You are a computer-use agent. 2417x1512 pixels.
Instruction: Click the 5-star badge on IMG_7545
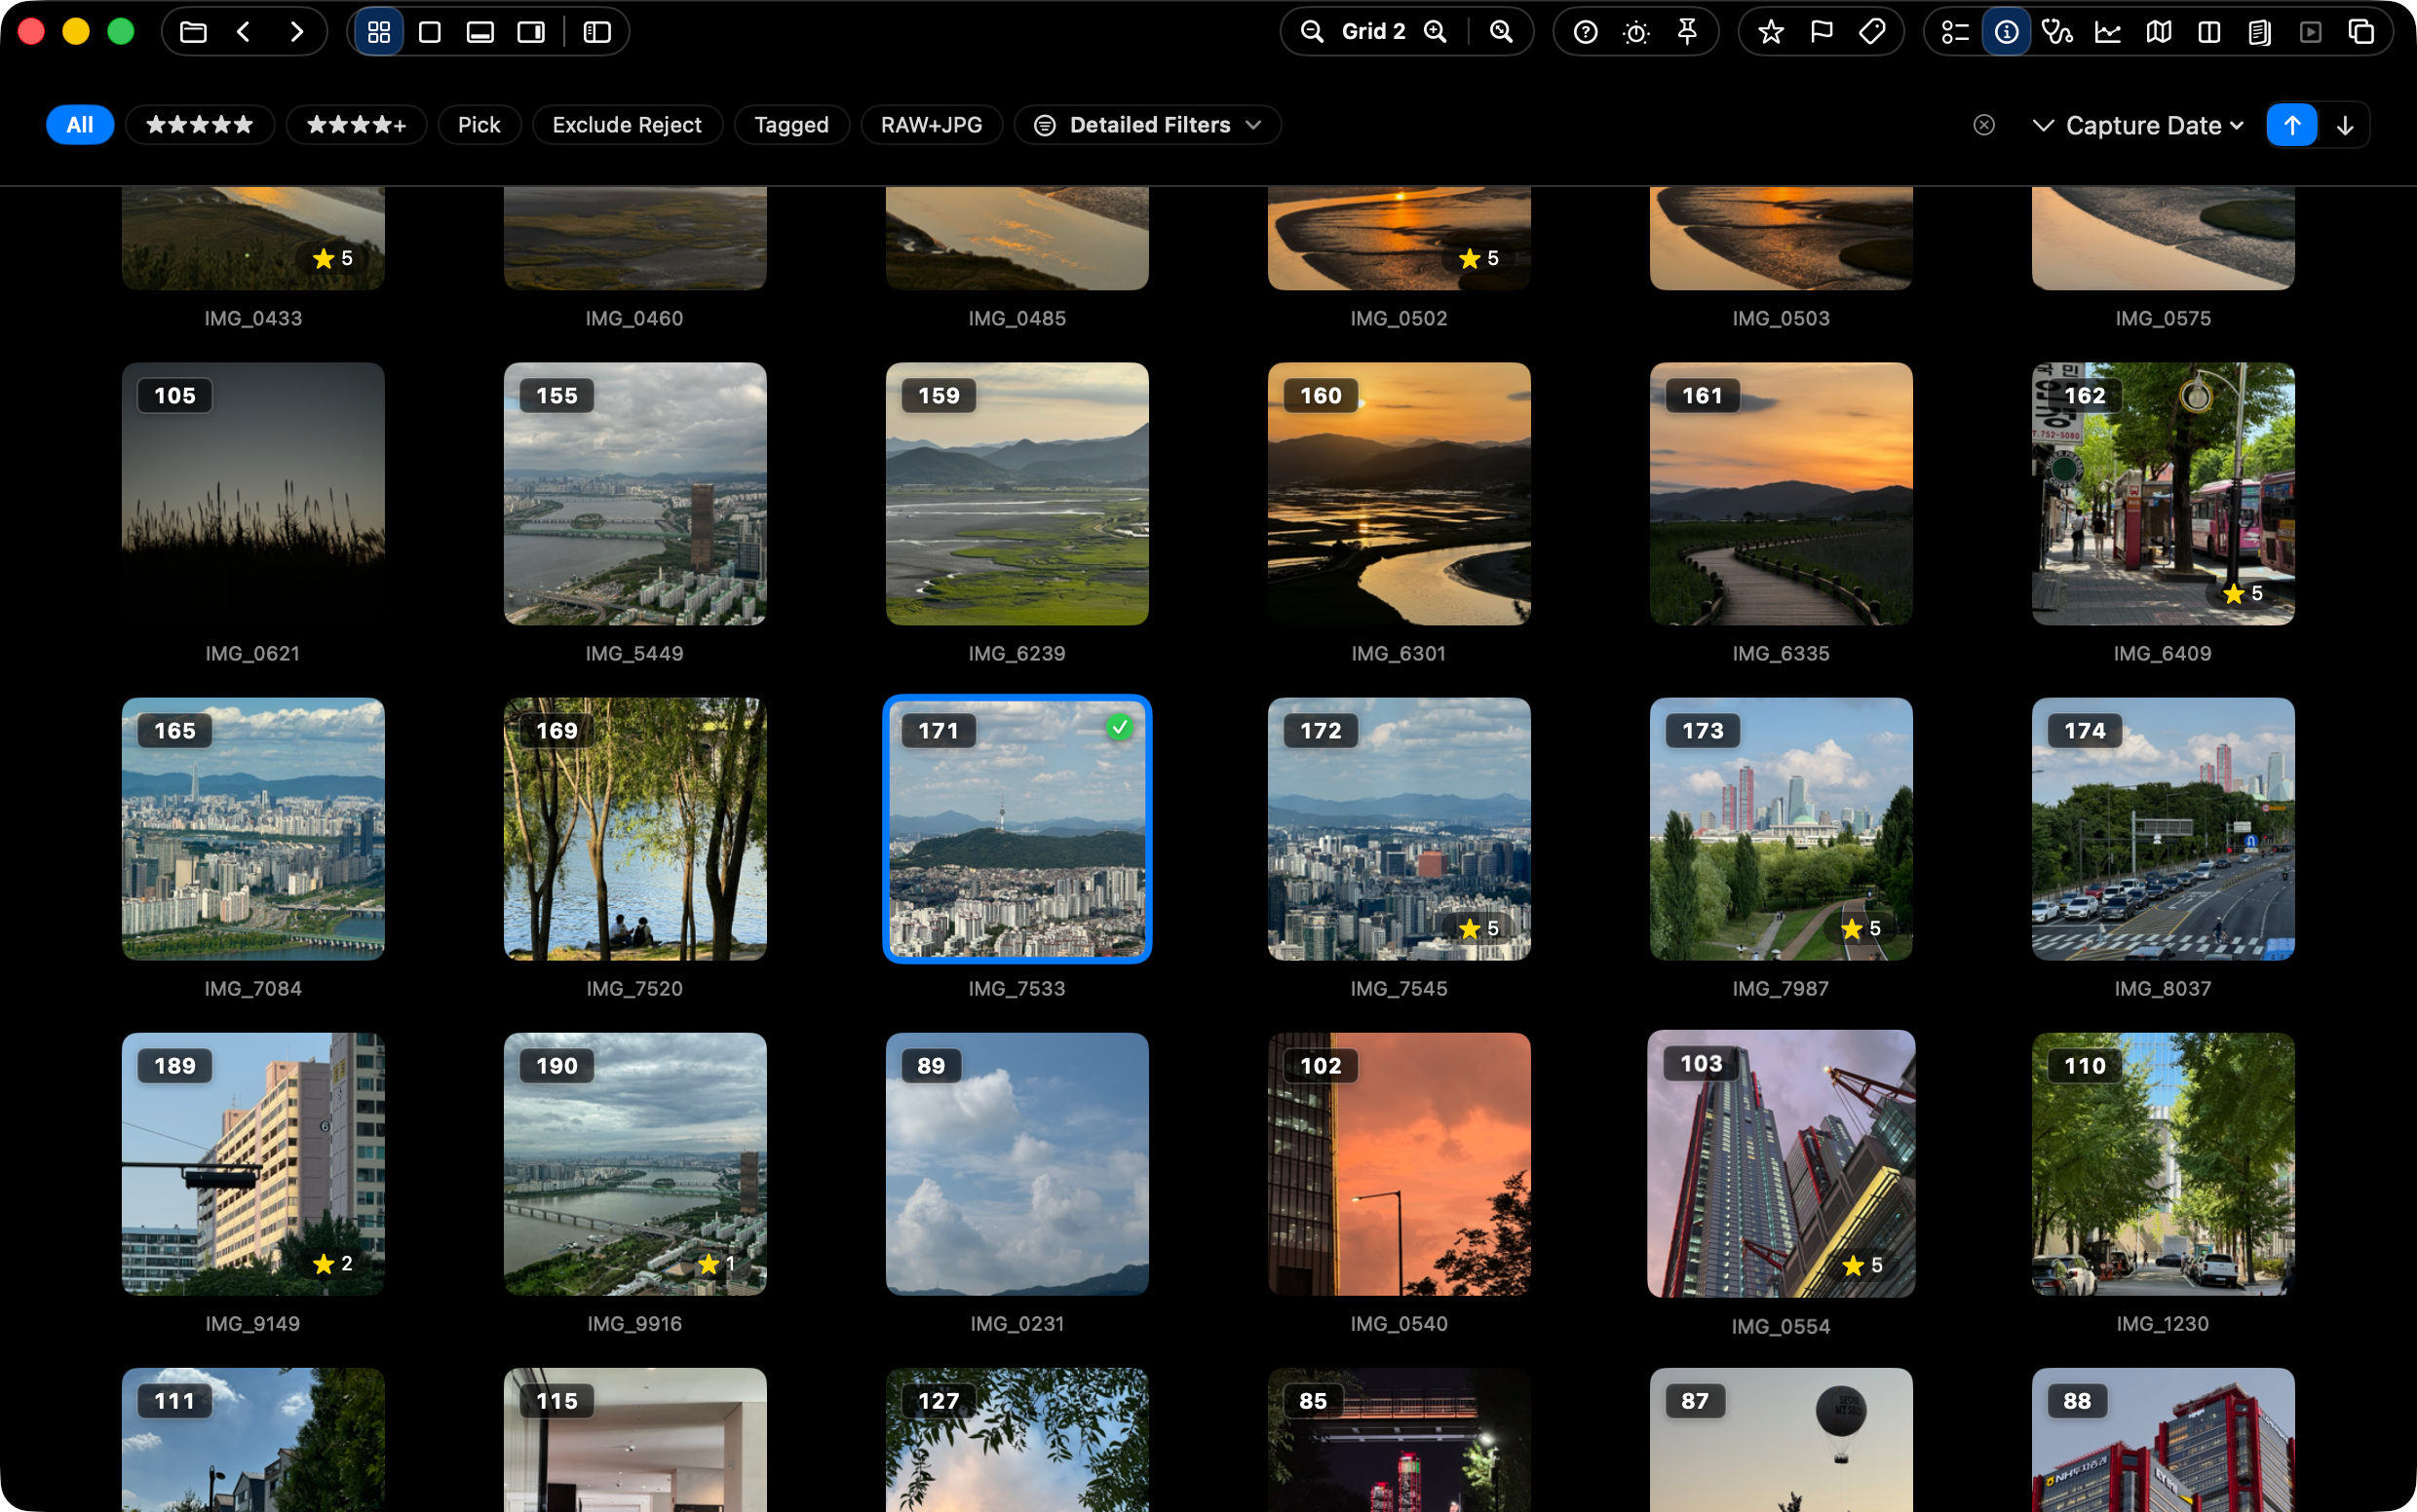click(1478, 929)
